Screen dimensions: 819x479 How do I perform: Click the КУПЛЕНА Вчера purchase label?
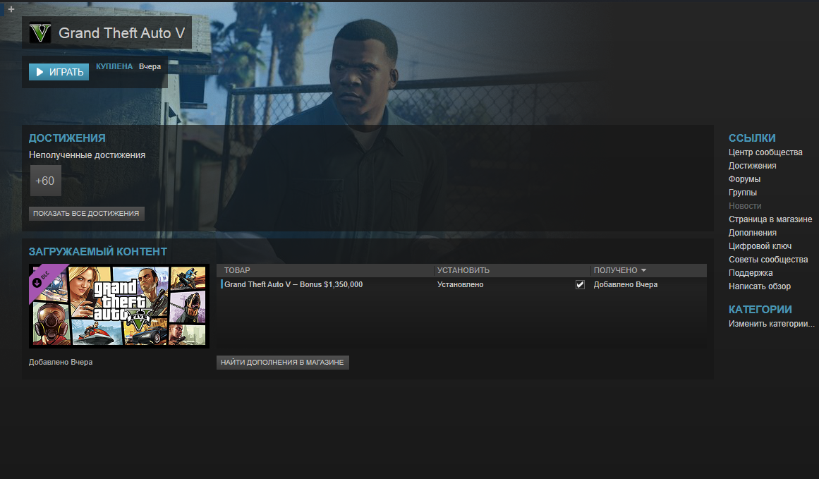click(x=128, y=66)
